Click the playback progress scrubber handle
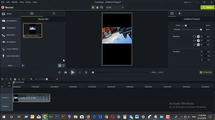 (x=93, y=72)
